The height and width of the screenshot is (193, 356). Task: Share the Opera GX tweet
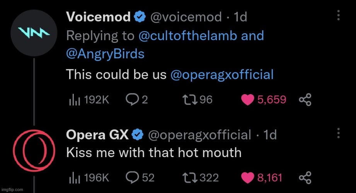pyautogui.click(x=305, y=178)
